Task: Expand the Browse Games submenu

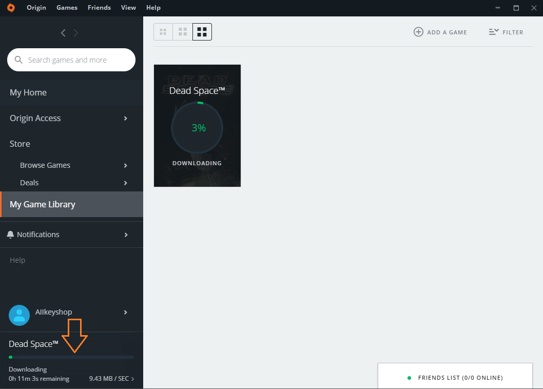Action: [126, 166]
